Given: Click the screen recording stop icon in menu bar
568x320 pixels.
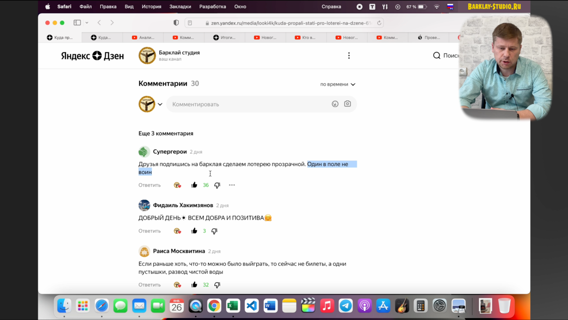Looking at the screenshot, I should [x=360, y=7].
